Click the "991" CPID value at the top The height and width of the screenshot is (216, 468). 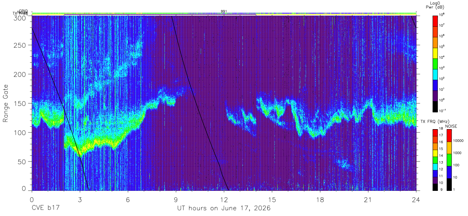click(x=224, y=11)
